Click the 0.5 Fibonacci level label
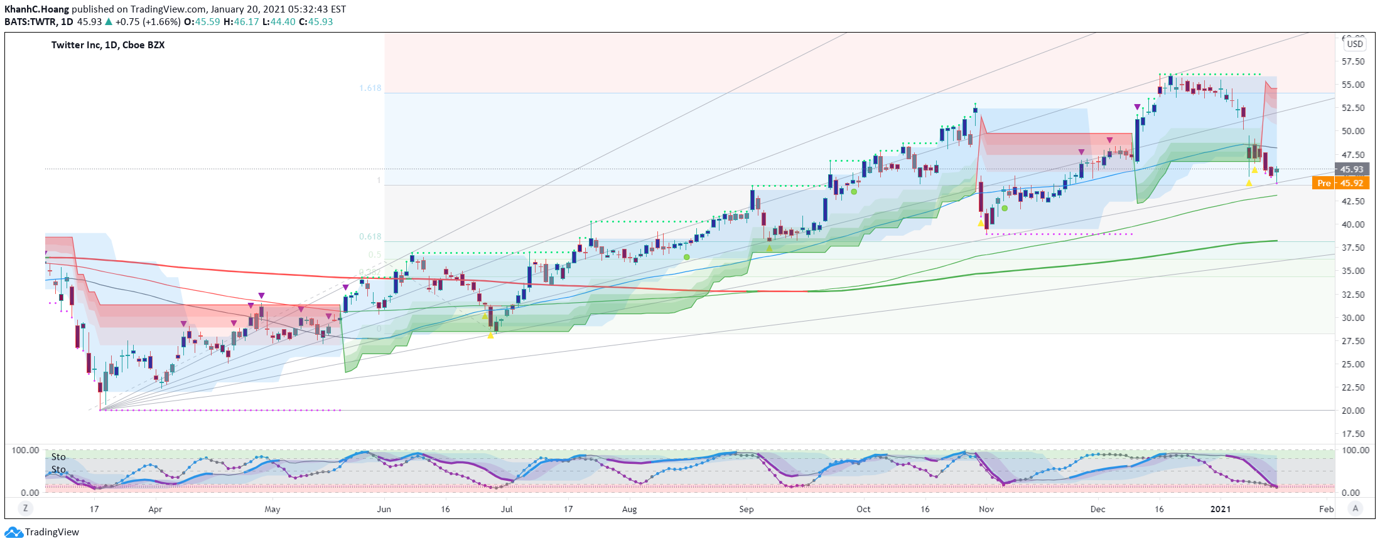1380x546 pixels. (375, 255)
